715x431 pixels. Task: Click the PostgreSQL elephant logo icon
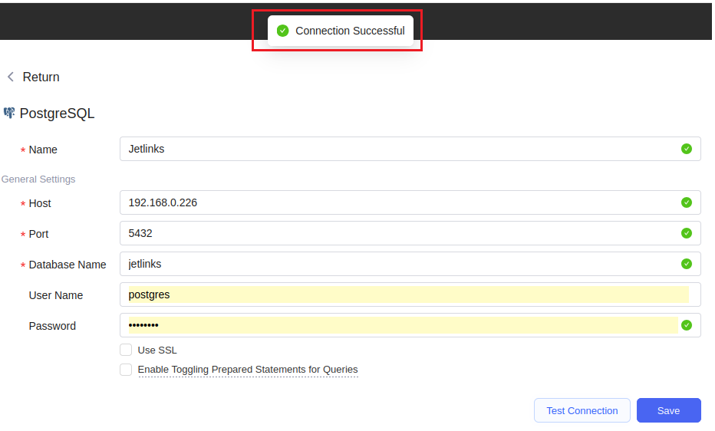point(9,113)
